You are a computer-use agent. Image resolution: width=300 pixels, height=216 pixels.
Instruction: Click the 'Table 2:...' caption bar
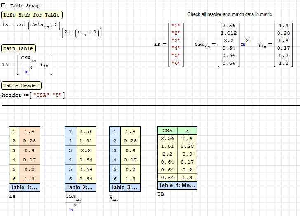(80, 187)
